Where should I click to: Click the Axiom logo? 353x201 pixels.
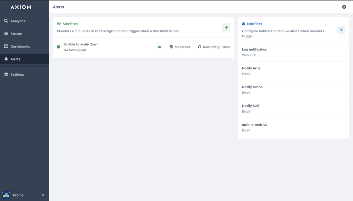coord(21,7)
